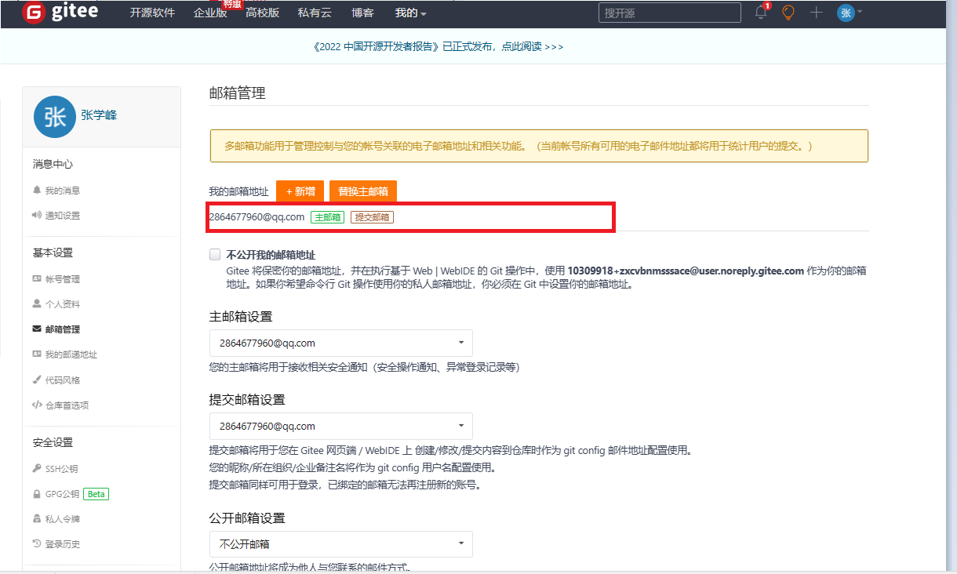
Task: Click the 安全设置 section heading
Action: coord(53,442)
